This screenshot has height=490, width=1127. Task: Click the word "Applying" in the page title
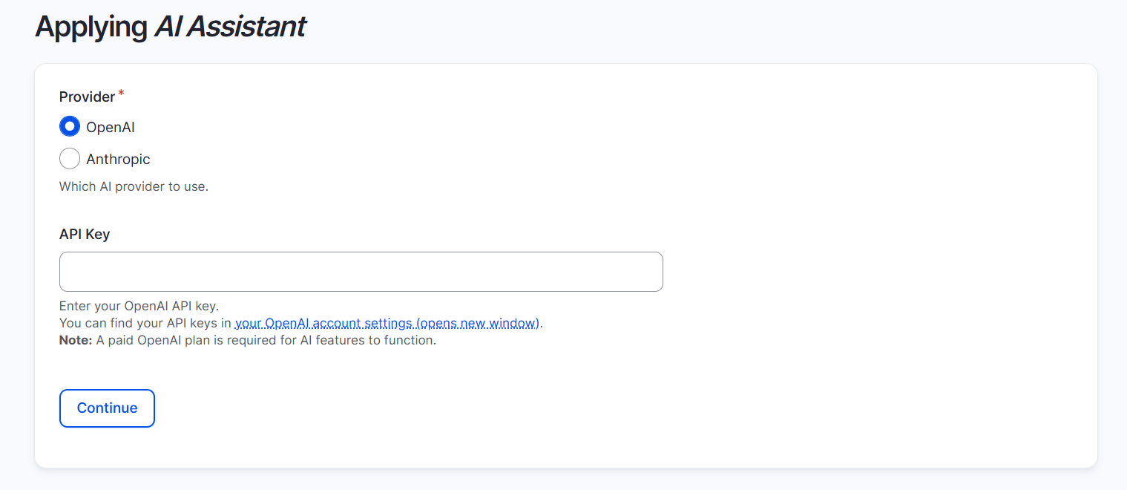point(91,27)
